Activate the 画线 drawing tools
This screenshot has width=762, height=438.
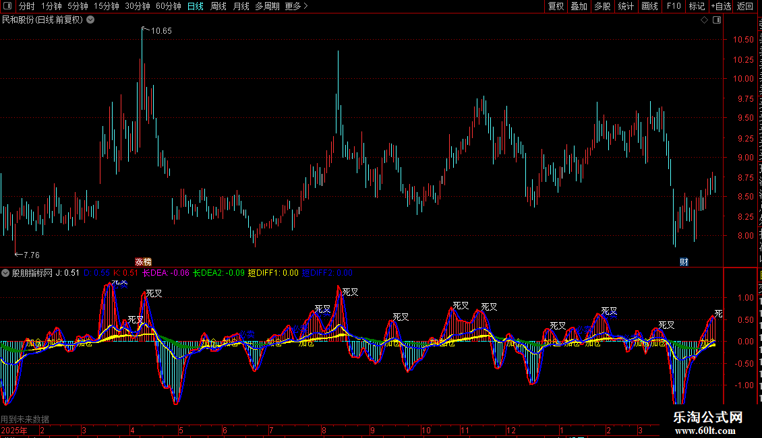pyautogui.click(x=650, y=6)
